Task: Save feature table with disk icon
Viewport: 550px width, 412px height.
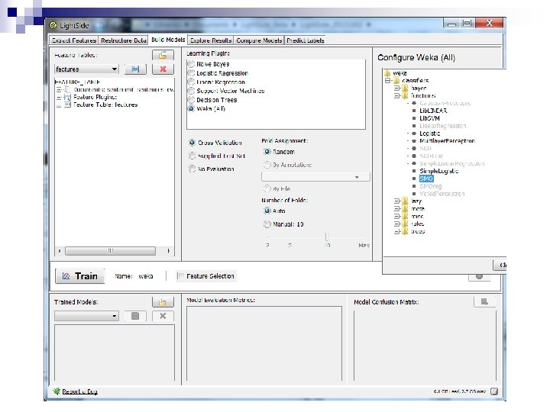Action: pyautogui.click(x=135, y=69)
